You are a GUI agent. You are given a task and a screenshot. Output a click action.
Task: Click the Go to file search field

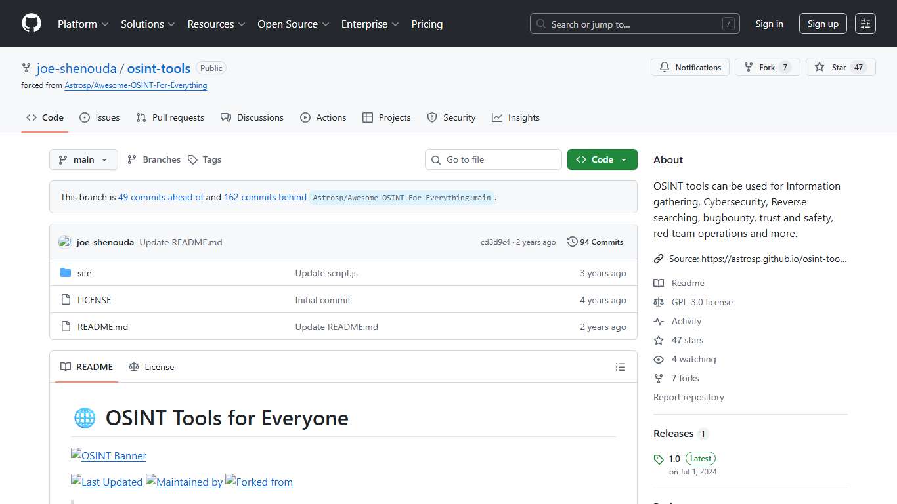point(492,159)
